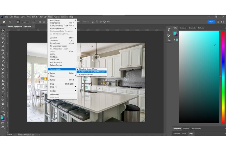Screen dimensions: 226x151
Task: Click the rainbow hue slider strip
Action: click(223, 77)
